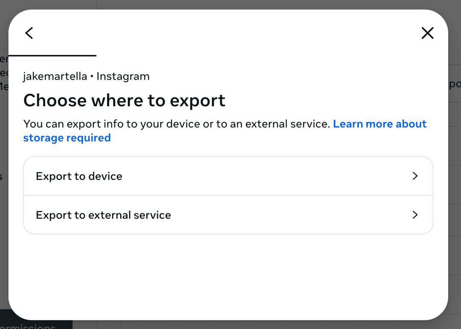461x329 pixels.
Task: Click the back navigation arrow top left
Action: pos(29,33)
